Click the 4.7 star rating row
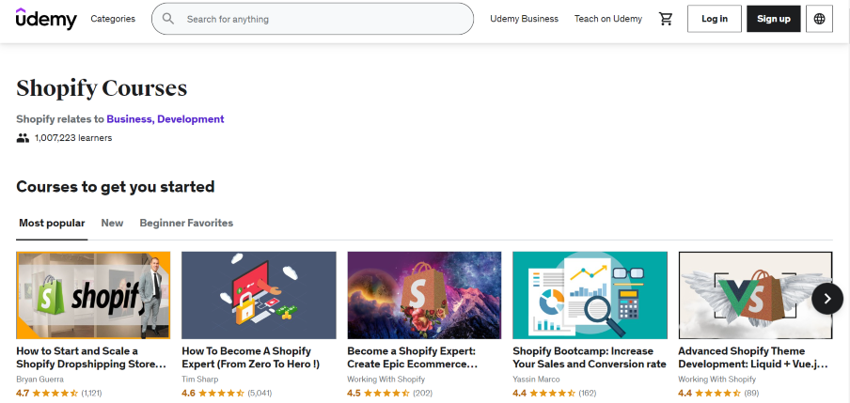Screen dimensions: 850x403 click(x=59, y=394)
